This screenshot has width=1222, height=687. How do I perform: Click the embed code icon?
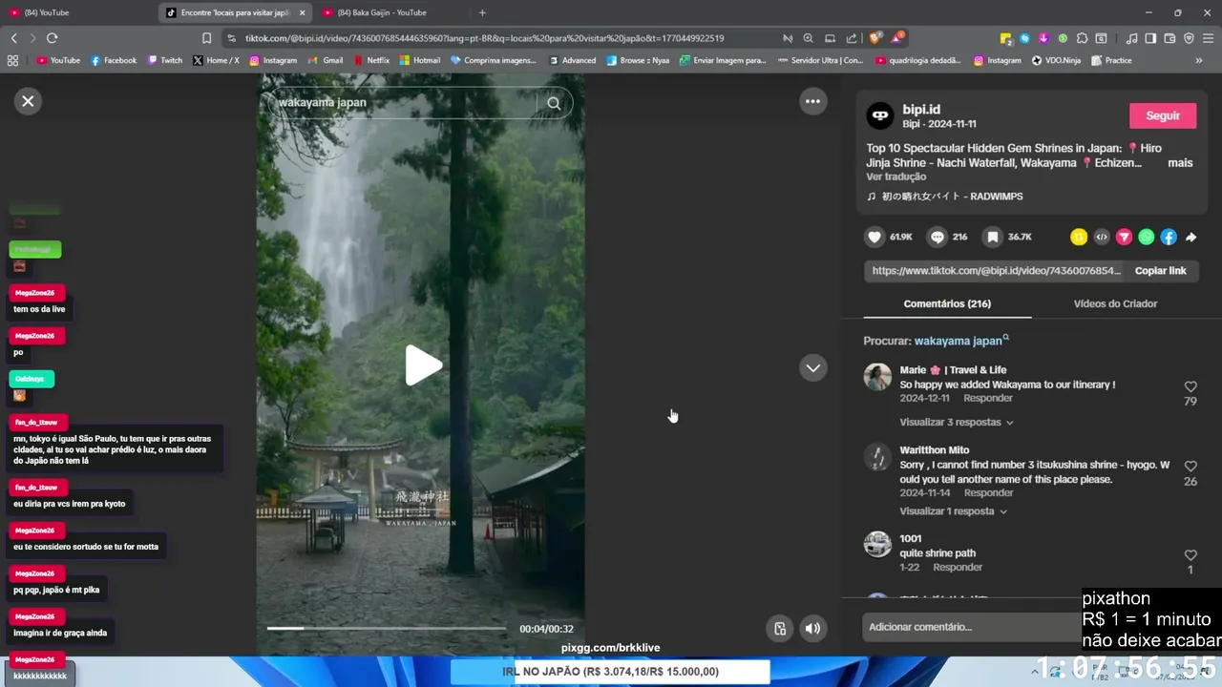(x=1102, y=237)
